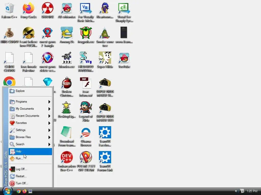Click Restart... in start menu

click(30, 176)
